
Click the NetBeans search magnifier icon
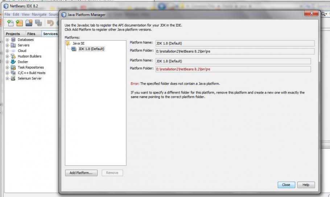323,14
